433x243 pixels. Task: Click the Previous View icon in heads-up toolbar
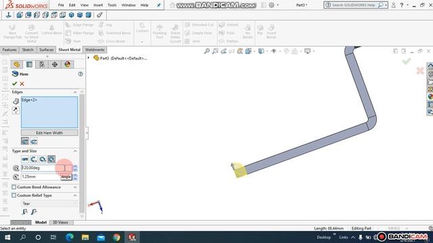tap(223, 51)
